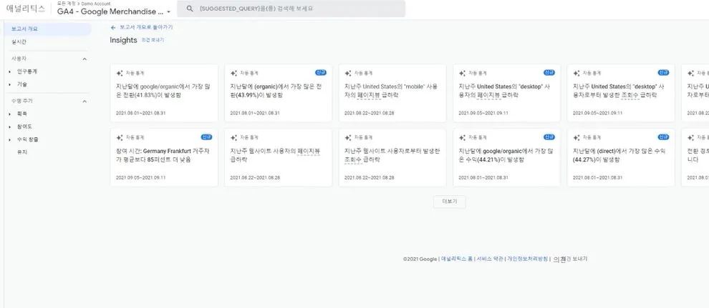Open (direct) 수익(44.27%) insight card
The width and height of the screenshot is (709, 308).
click(x=621, y=158)
